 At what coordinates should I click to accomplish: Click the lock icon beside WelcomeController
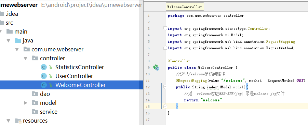tap(51, 85)
